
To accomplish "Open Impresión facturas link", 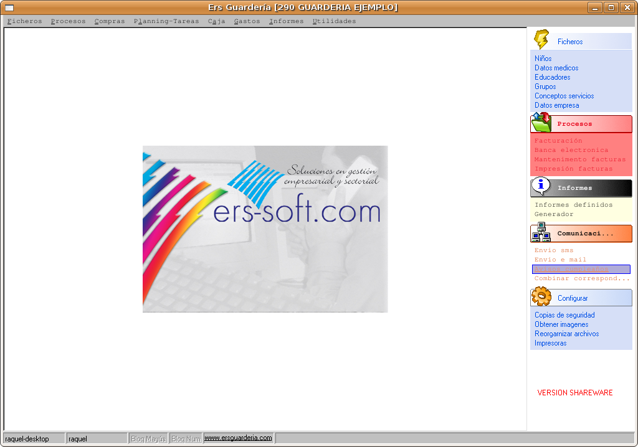I will pos(573,169).
